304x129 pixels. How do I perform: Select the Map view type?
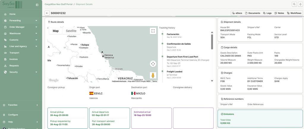tap(56, 31)
